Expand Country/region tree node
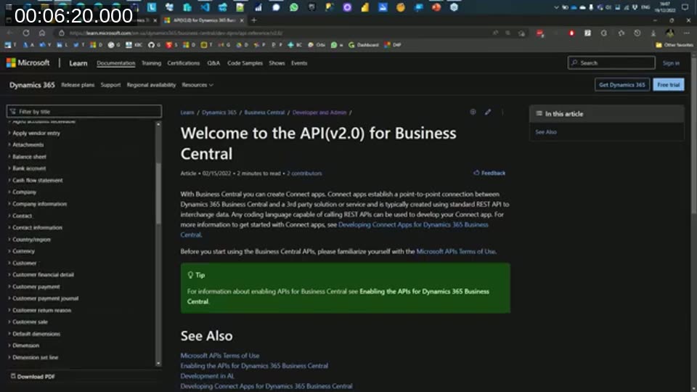This screenshot has height=392, width=697. pos(9,239)
